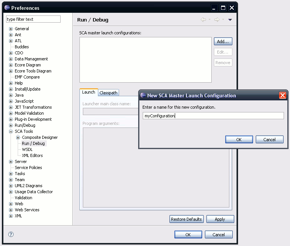Expand the ATL tree node

point(11,41)
